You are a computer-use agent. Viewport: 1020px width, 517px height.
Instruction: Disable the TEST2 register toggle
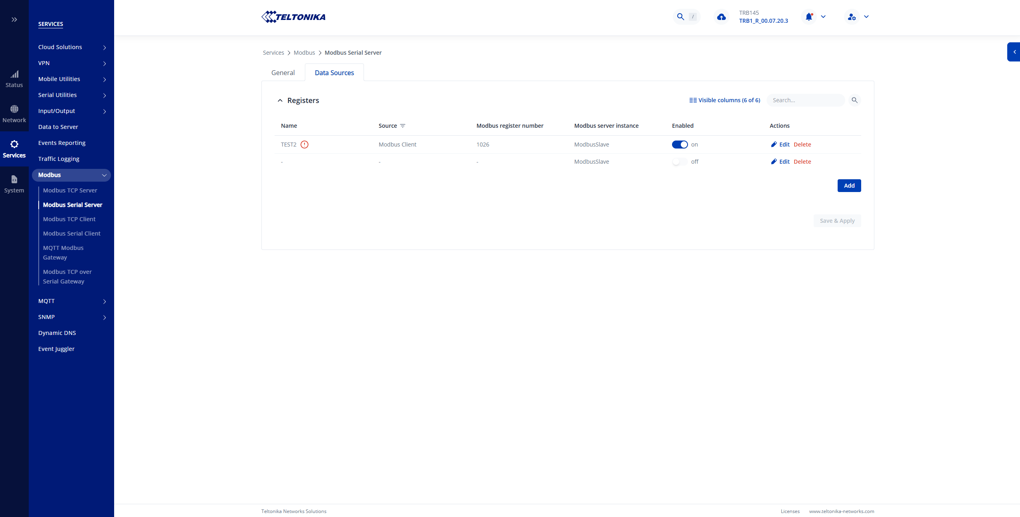coord(680,145)
